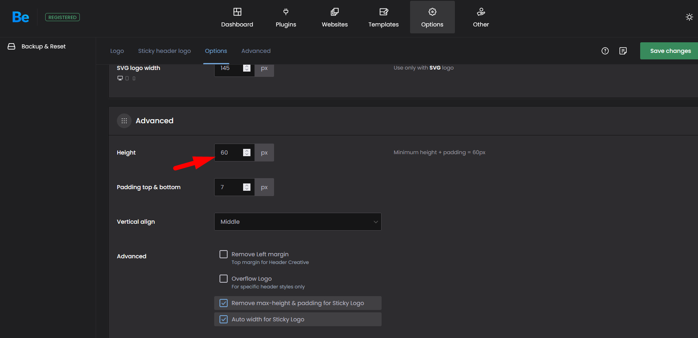Select tablet device for SVG logo width
This screenshot has width=698, height=338.
[x=127, y=78]
